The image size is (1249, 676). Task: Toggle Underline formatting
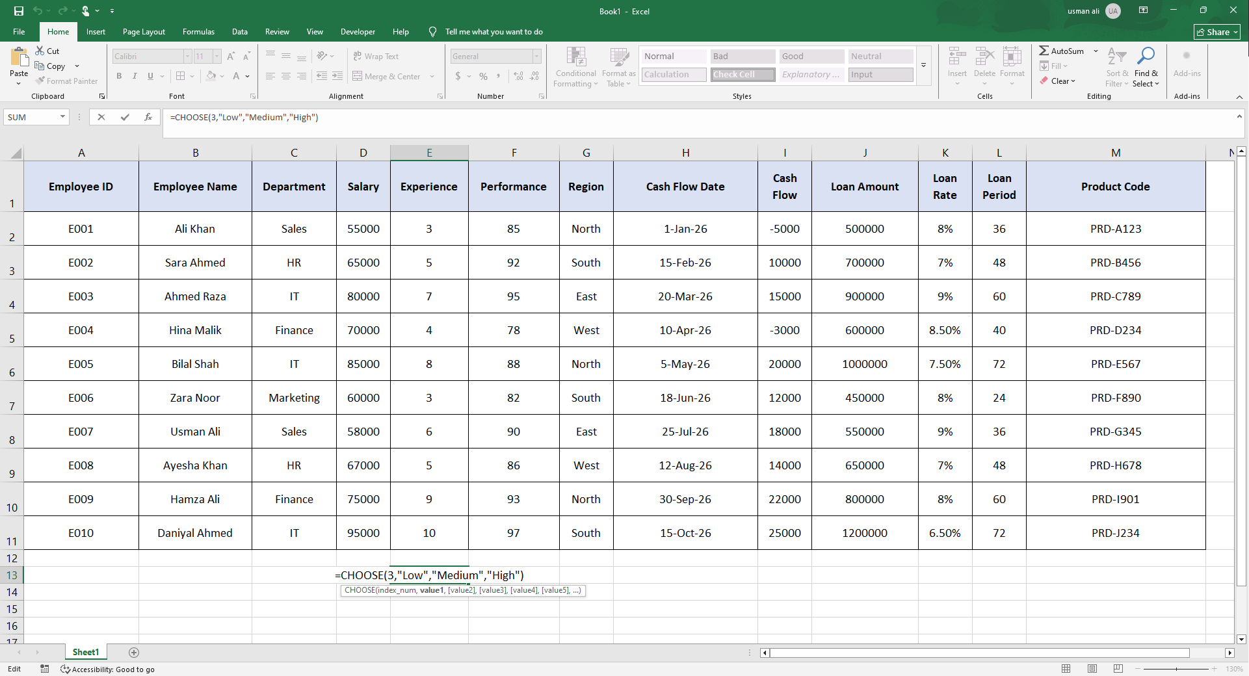click(150, 76)
